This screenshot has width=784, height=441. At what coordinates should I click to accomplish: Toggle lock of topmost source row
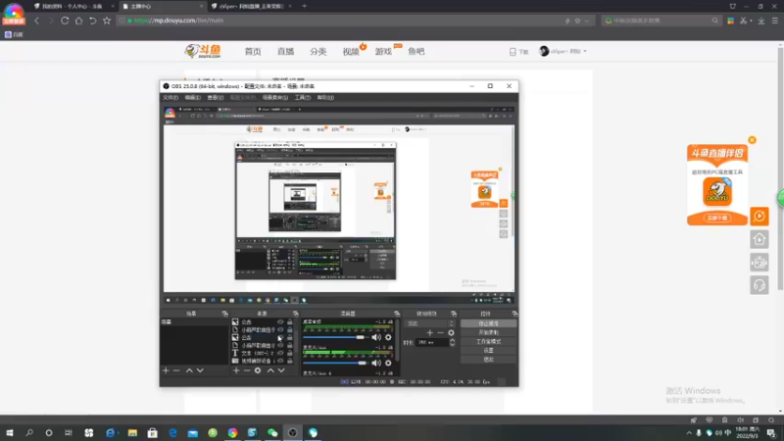coord(289,322)
